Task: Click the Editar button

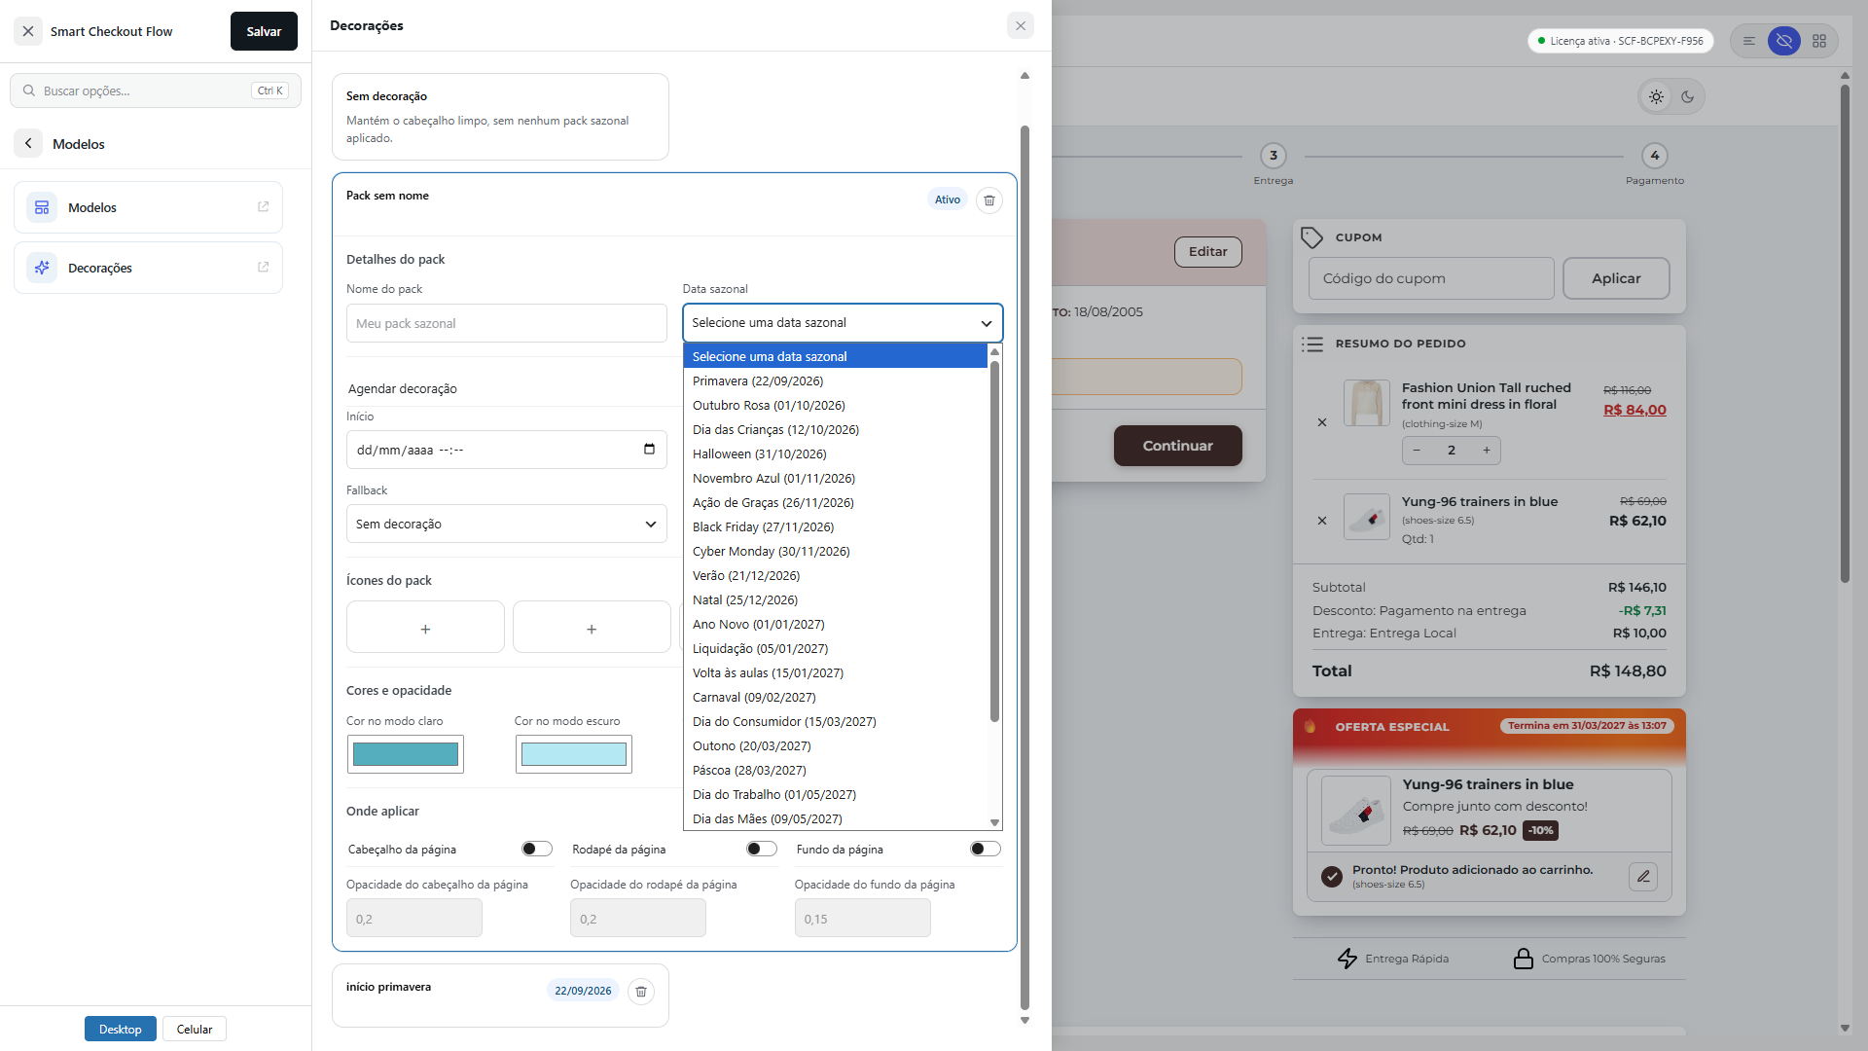Action: (1207, 252)
